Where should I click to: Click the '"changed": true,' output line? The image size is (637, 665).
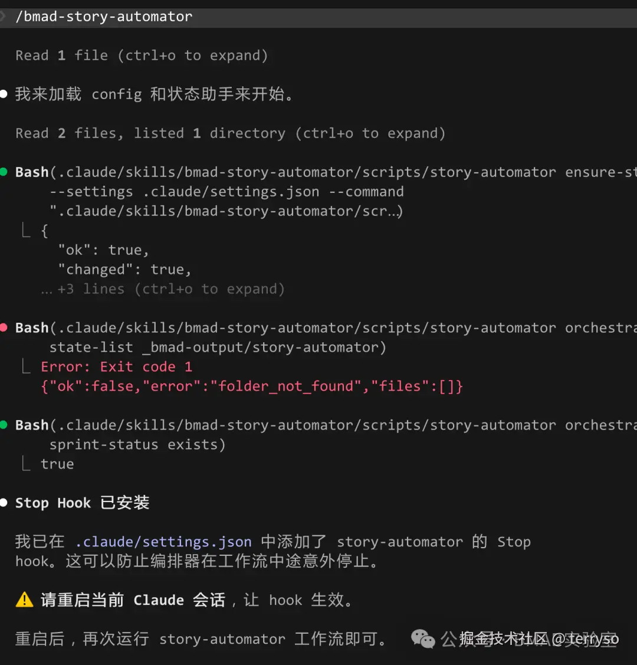point(125,269)
